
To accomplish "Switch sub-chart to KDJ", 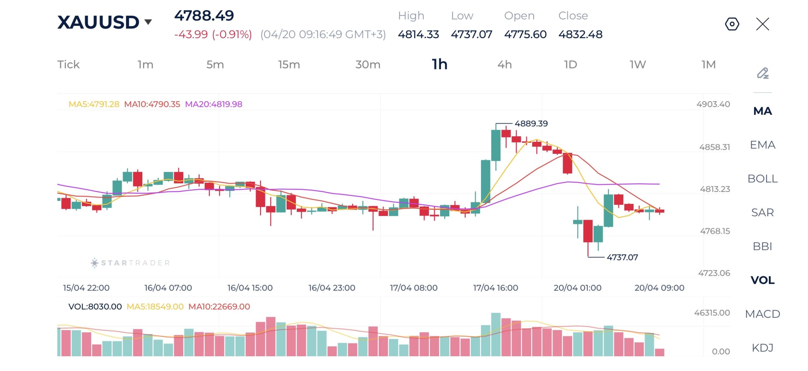I will (763, 348).
